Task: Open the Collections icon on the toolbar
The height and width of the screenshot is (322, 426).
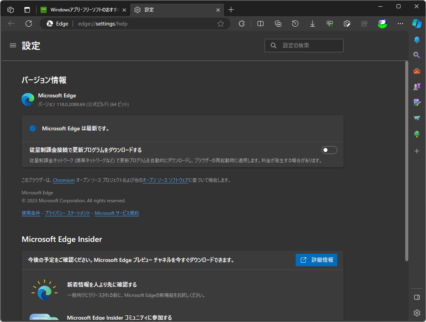Action: tap(278, 24)
